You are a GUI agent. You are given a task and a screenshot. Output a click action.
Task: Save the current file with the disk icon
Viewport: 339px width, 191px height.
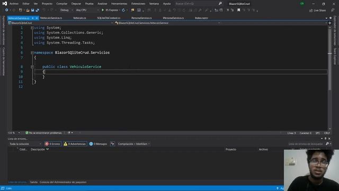click(33, 10)
